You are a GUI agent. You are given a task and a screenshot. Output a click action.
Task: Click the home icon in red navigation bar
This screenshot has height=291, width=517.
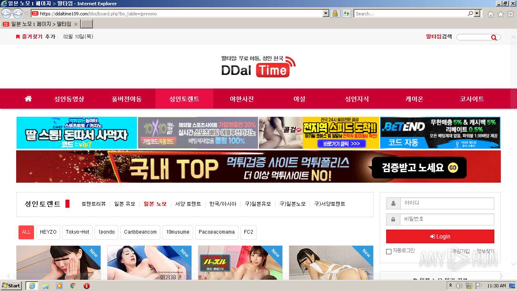tap(28, 99)
